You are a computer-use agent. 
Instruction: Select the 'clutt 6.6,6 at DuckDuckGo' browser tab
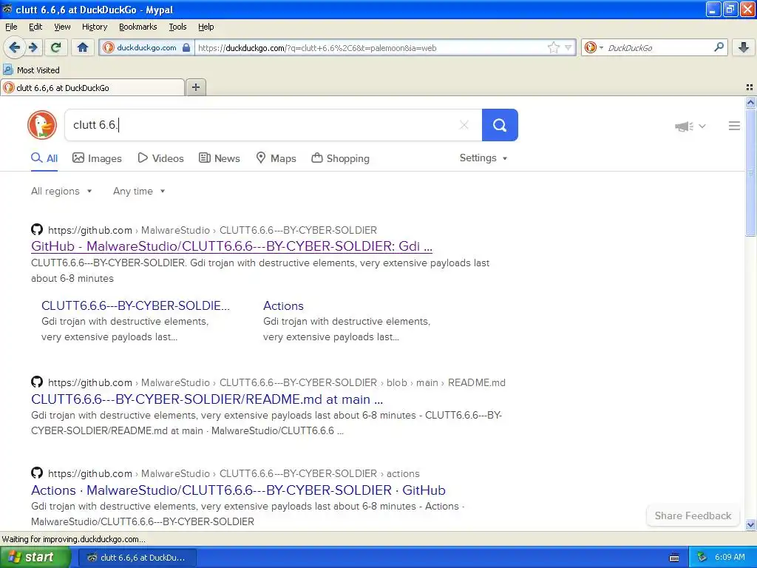point(92,87)
